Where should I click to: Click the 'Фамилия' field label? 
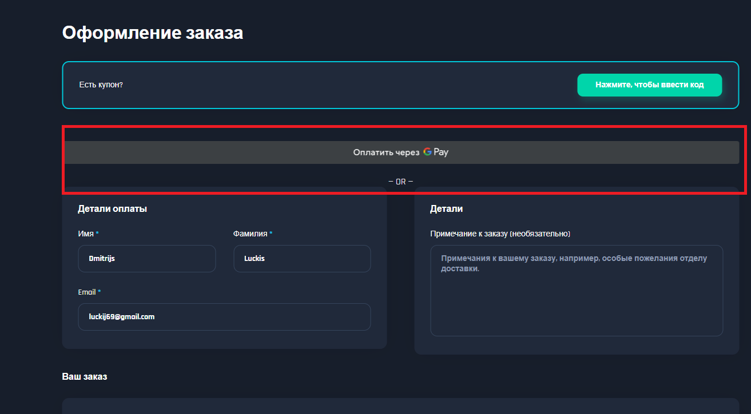(x=250, y=234)
